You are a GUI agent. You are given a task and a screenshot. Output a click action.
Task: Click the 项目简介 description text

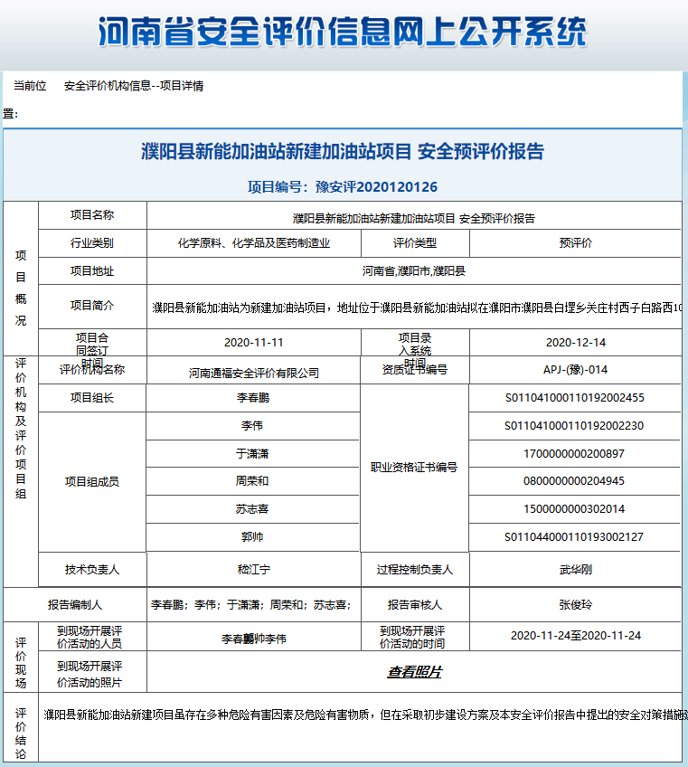click(417, 308)
